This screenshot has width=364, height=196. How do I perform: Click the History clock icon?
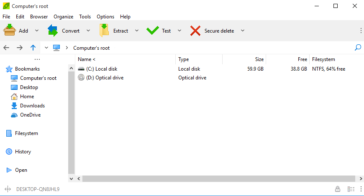[x=9, y=152]
